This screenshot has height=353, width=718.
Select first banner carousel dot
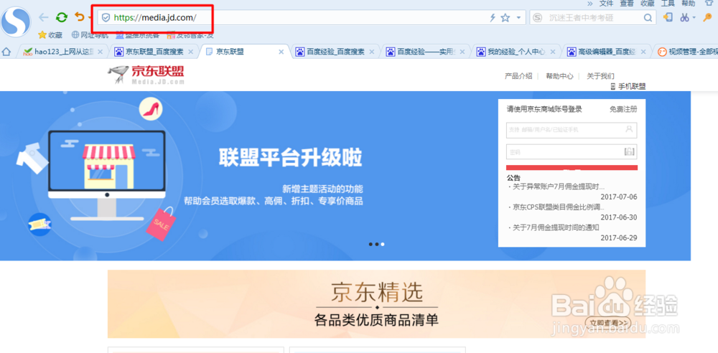click(x=370, y=245)
